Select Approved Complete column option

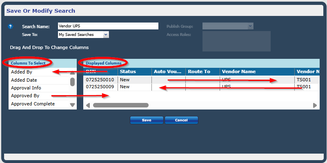39,104
